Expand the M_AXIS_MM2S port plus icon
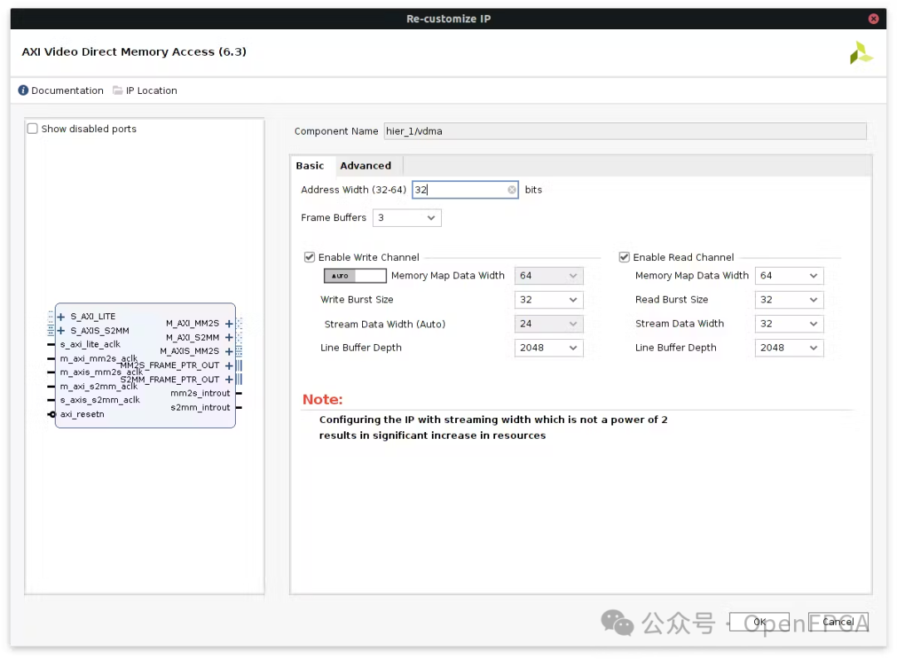This screenshot has width=897, height=659. [x=229, y=352]
